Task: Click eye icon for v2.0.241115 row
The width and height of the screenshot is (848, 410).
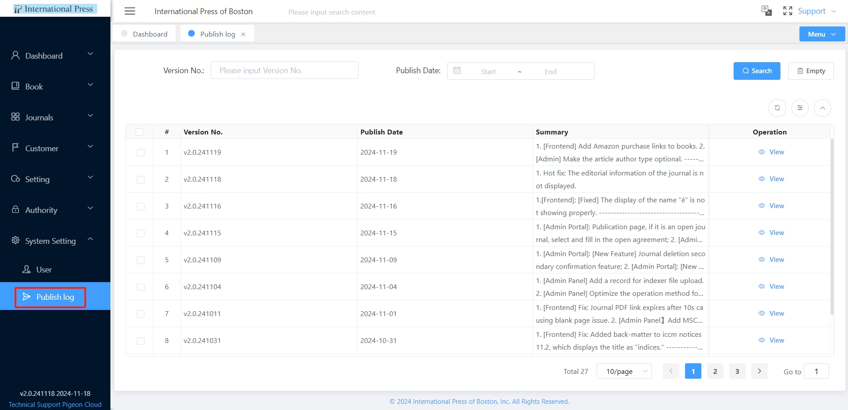Action: point(761,233)
